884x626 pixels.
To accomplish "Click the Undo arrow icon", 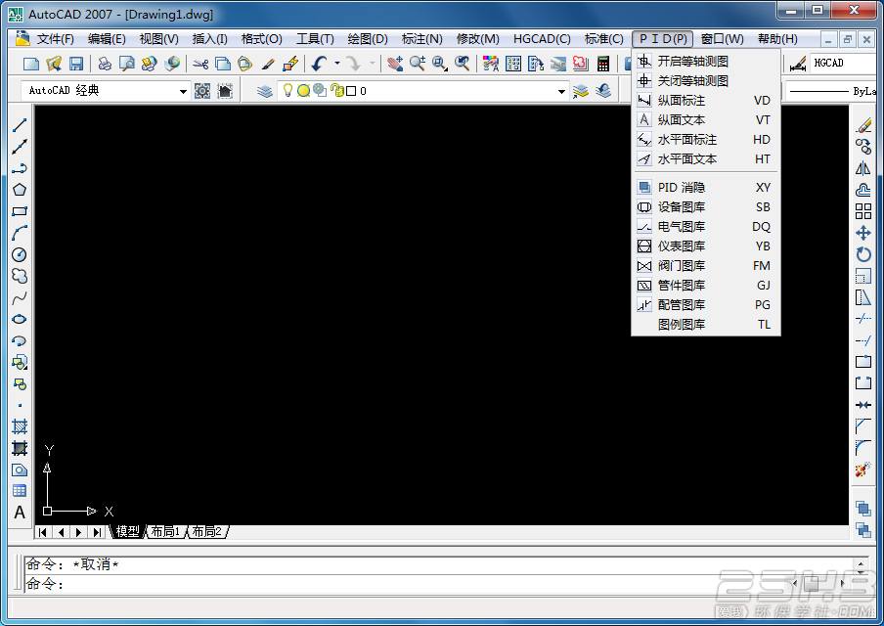I will [x=319, y=64].
